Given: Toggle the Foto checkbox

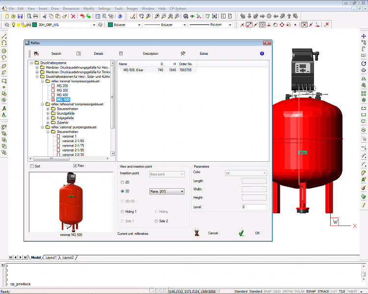Looking at the screenshot, I should [x=75, y=166].
